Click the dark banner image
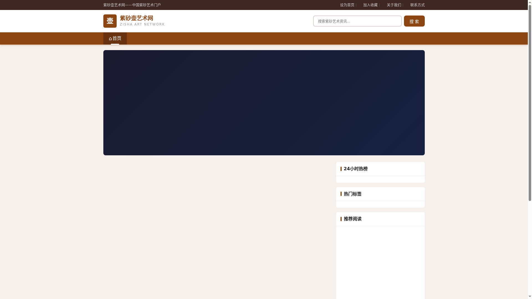Viewport: 532px width, 299px height. coord(264,103)
